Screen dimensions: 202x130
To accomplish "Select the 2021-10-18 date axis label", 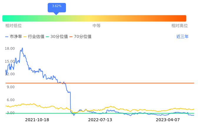I will pos(37,120).
